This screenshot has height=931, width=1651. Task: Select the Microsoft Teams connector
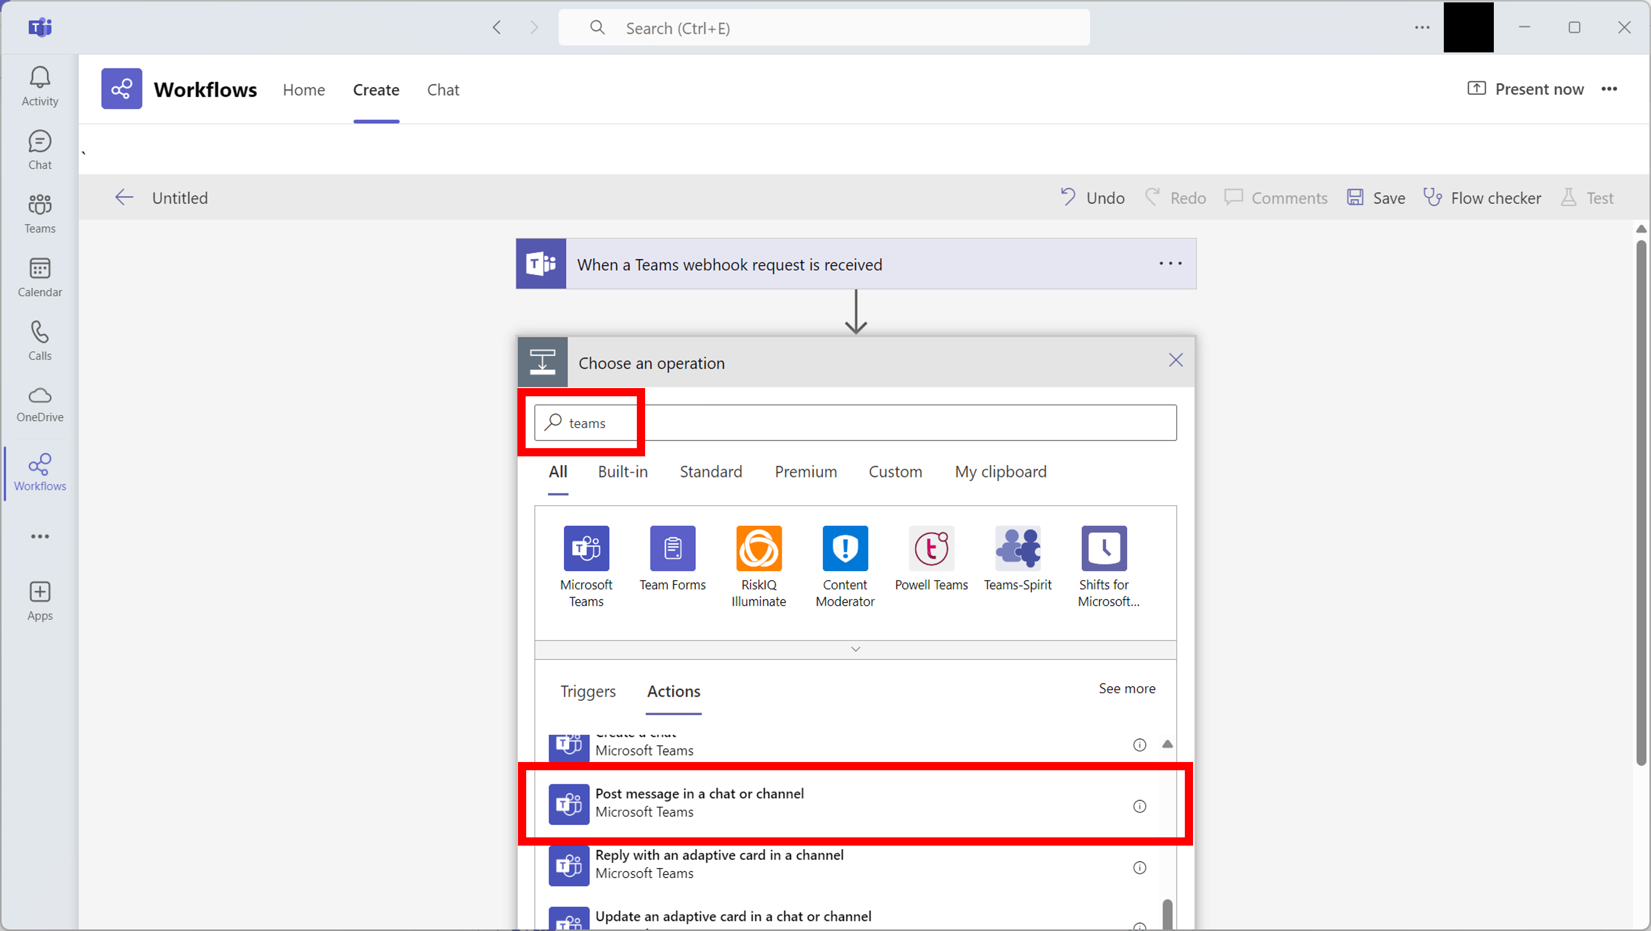[x=586, y=566]
